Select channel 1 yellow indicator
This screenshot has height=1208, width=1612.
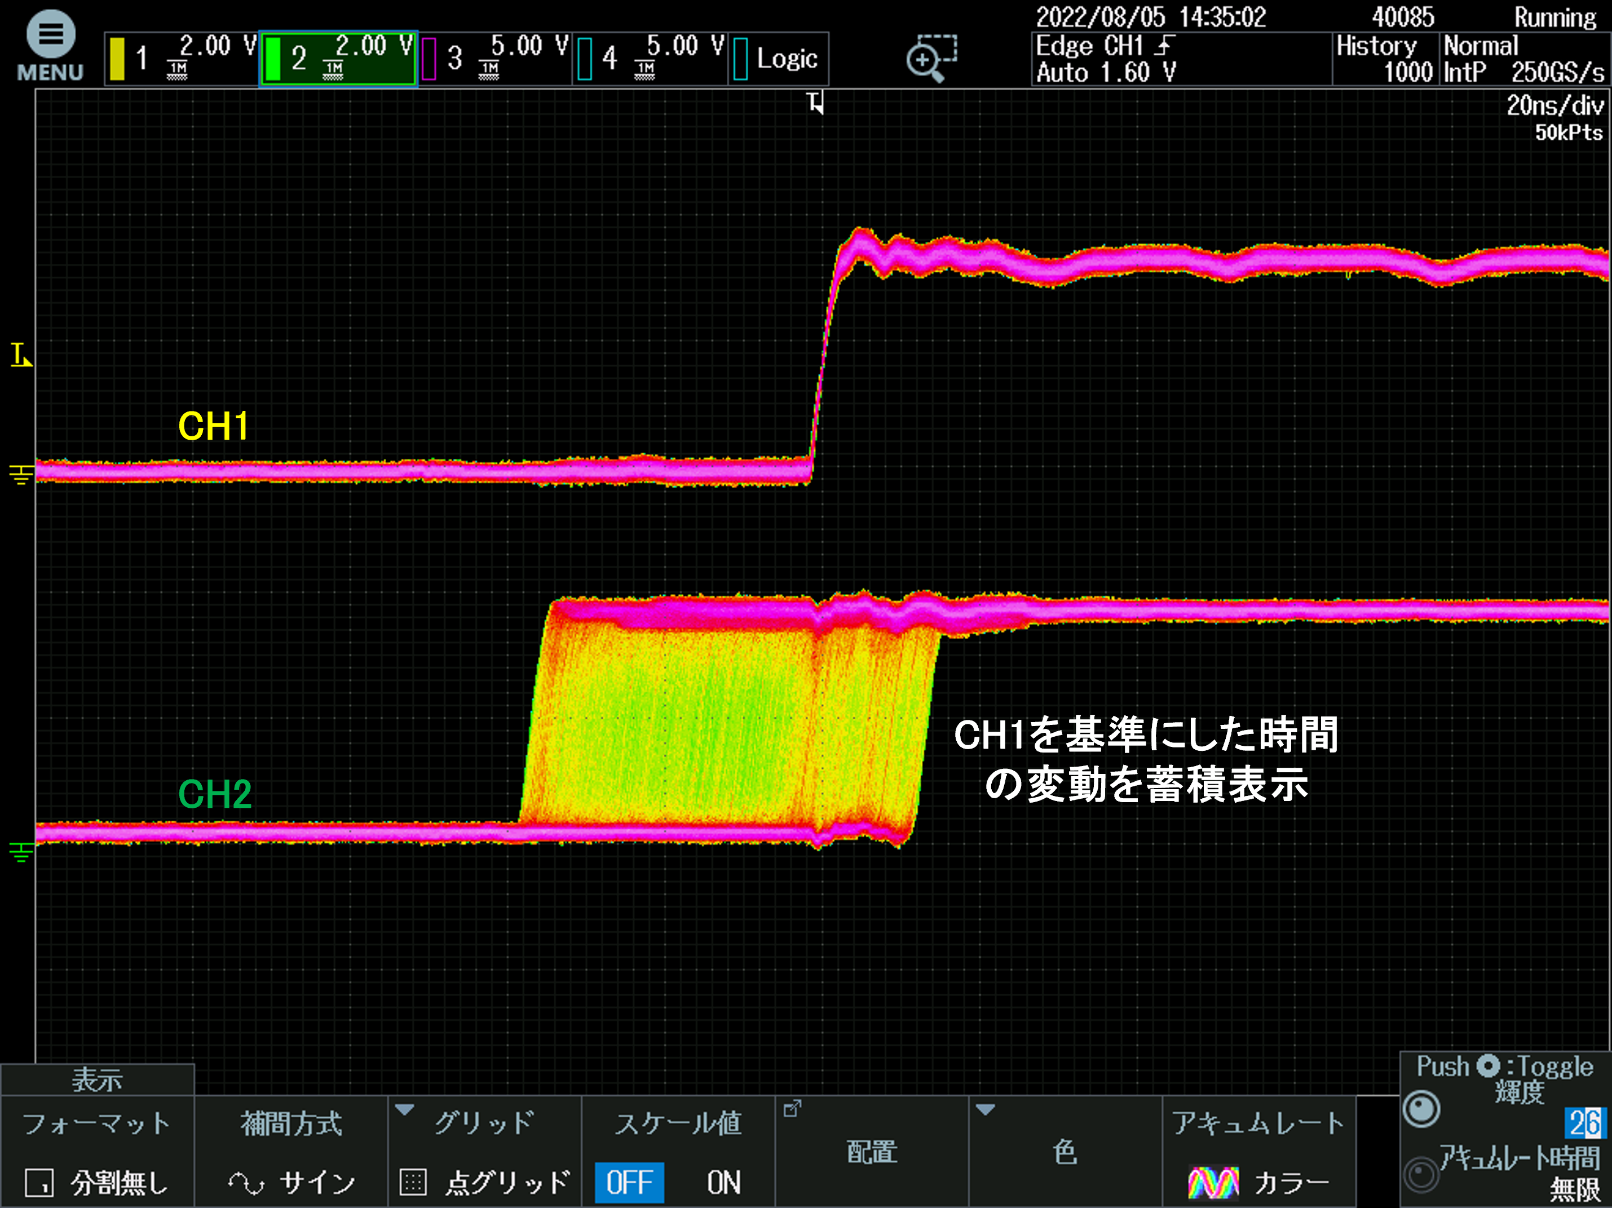(x=117, y=58)
